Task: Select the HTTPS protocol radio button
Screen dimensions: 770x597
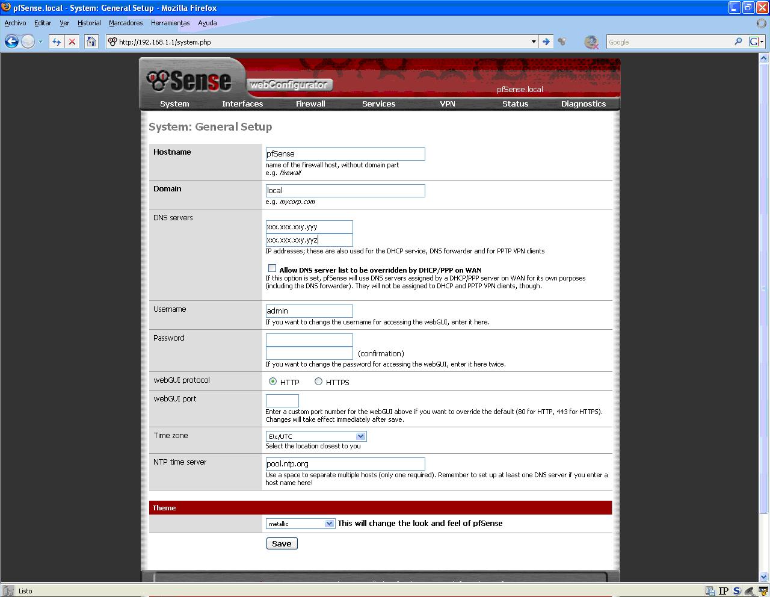Action: (x=318, y=382)
